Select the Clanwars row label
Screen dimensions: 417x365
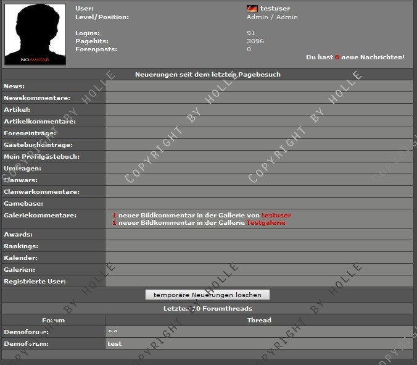tap(20, 180)
